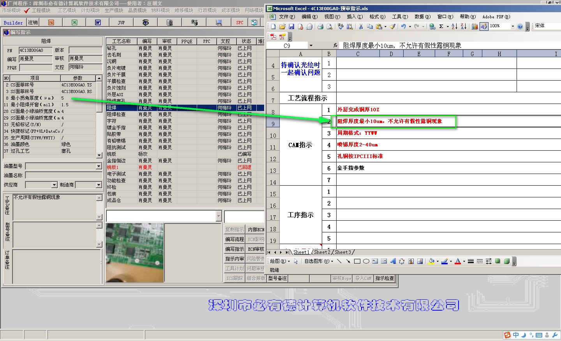This screenshot has height=341, width=561.
Task: Open Excel Help question mark icon
Action: click(x=520, y=26)
